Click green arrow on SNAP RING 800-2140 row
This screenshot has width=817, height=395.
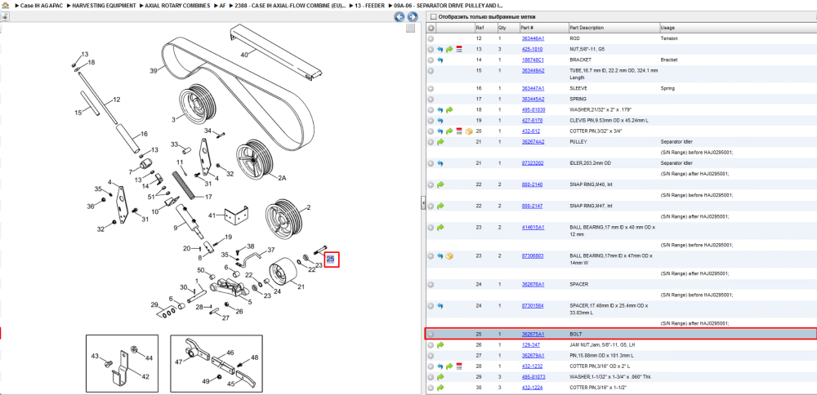coord(440,184)
